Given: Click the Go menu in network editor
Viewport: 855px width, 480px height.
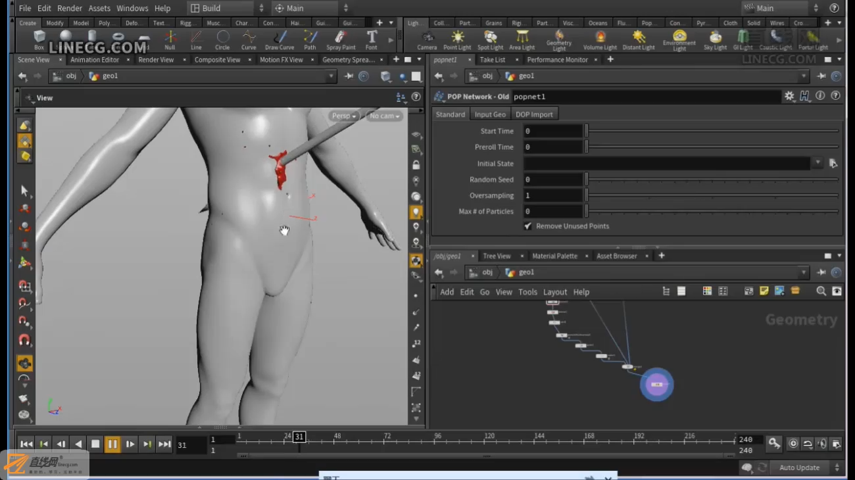Looking at the screenshot, I should pos(485,292).
